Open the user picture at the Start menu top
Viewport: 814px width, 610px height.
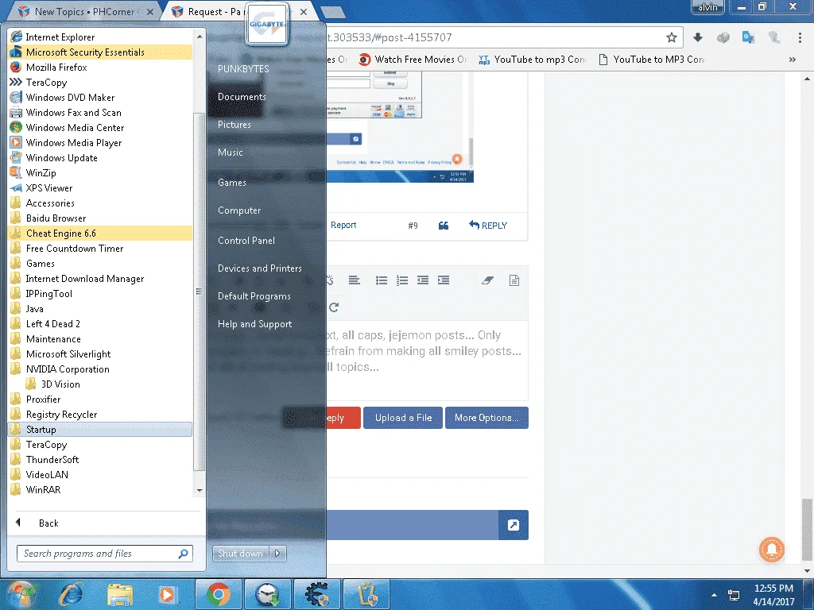pos(267,25)
